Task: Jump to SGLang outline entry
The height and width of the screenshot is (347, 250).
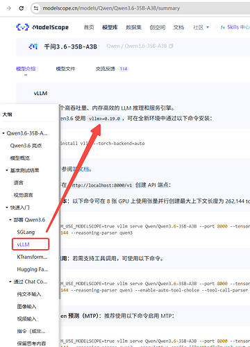Action: point(26,232)
